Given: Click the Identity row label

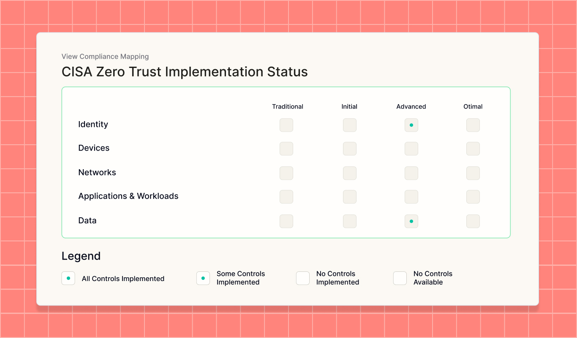Looking at the screenshot, I should click(93, 124).
